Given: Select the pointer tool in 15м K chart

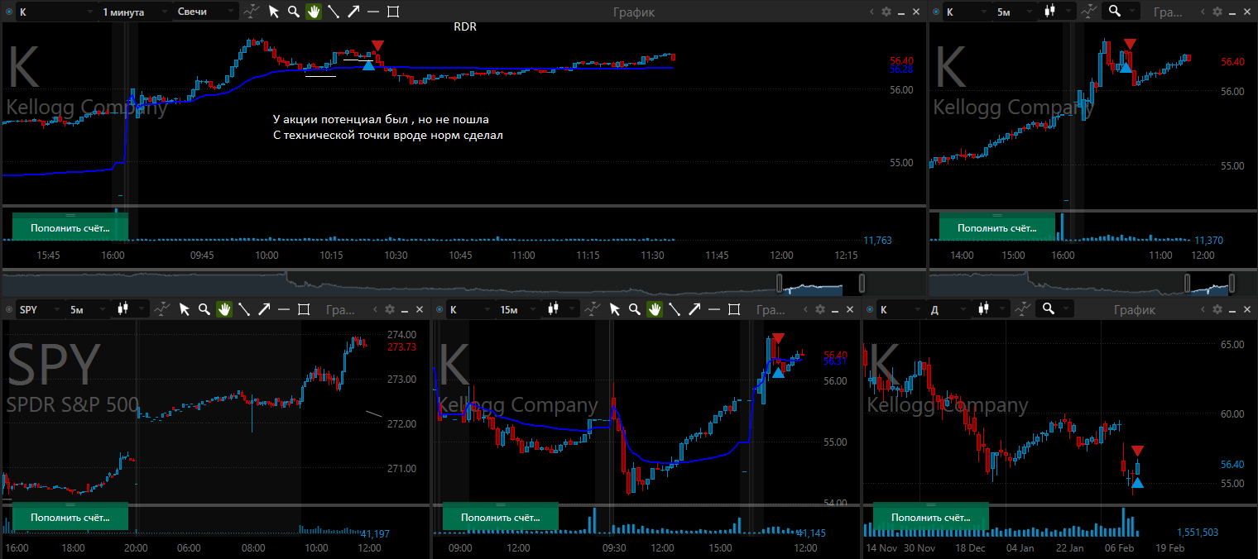Looking at the screenshot, I should tap(615, 309).
